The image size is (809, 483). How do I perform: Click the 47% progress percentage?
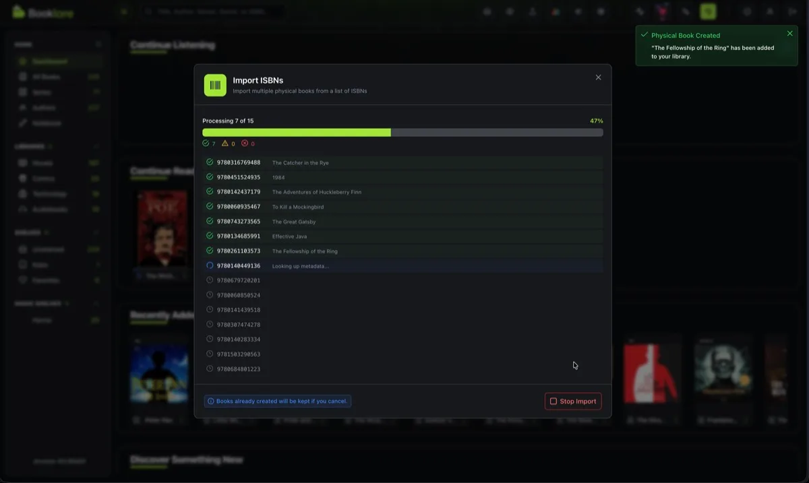click(x=597, y=121)
